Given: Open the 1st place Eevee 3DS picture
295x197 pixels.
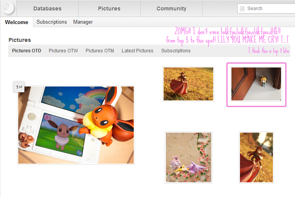Looking at the screenshot, I should (x=76, y=125).
